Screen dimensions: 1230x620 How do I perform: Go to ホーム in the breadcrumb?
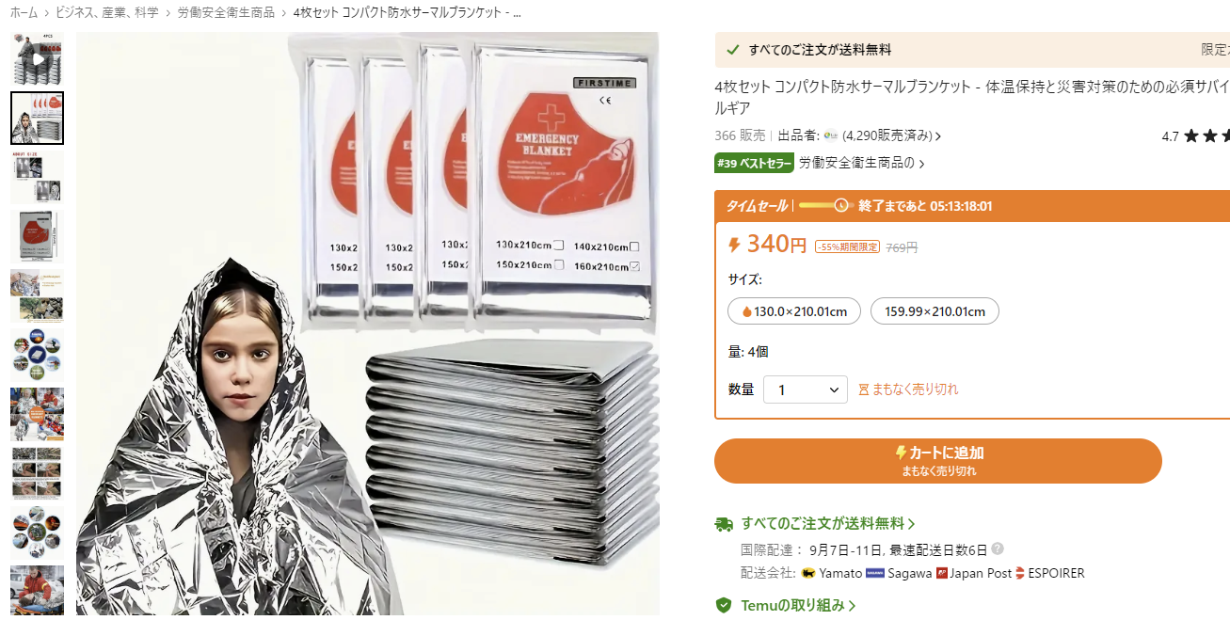tap(24, 13)
